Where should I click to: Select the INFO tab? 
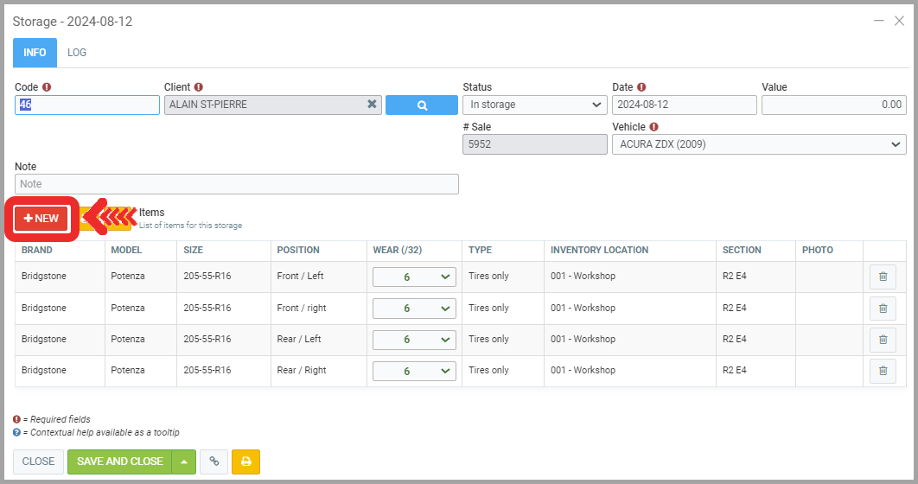[x=35, y=53]
